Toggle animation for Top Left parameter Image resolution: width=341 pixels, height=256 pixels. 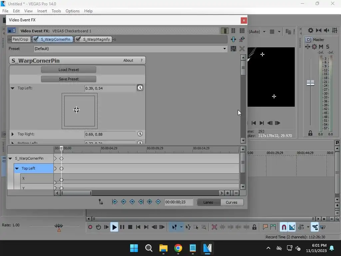point(140,88)
